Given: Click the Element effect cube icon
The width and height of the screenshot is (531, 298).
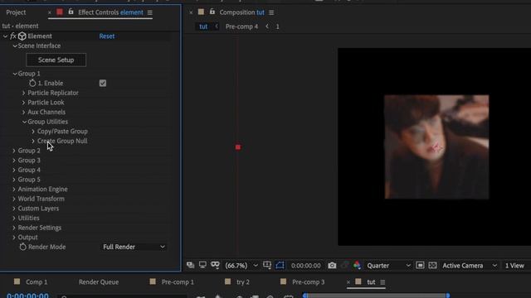Looking at the screenshot, I should click(x=22, y=36).
